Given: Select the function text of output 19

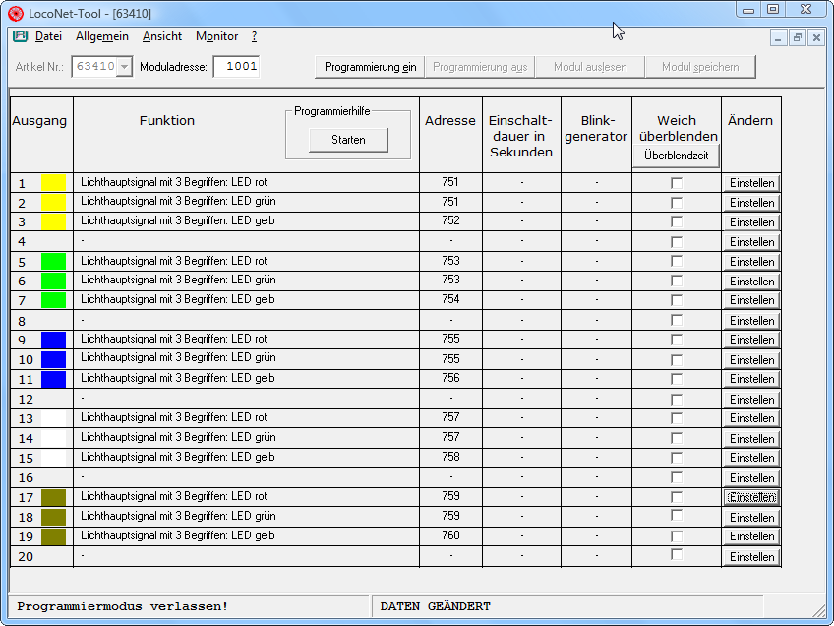Looking at the screenshot, I should pos(178,535).
